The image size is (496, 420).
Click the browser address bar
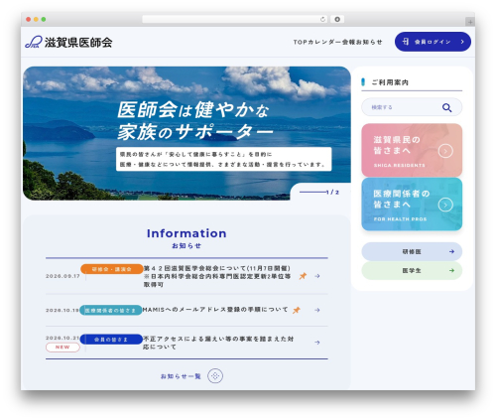[x=235, y=19]
